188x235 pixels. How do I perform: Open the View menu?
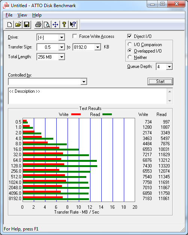click(x=22, y=15)
